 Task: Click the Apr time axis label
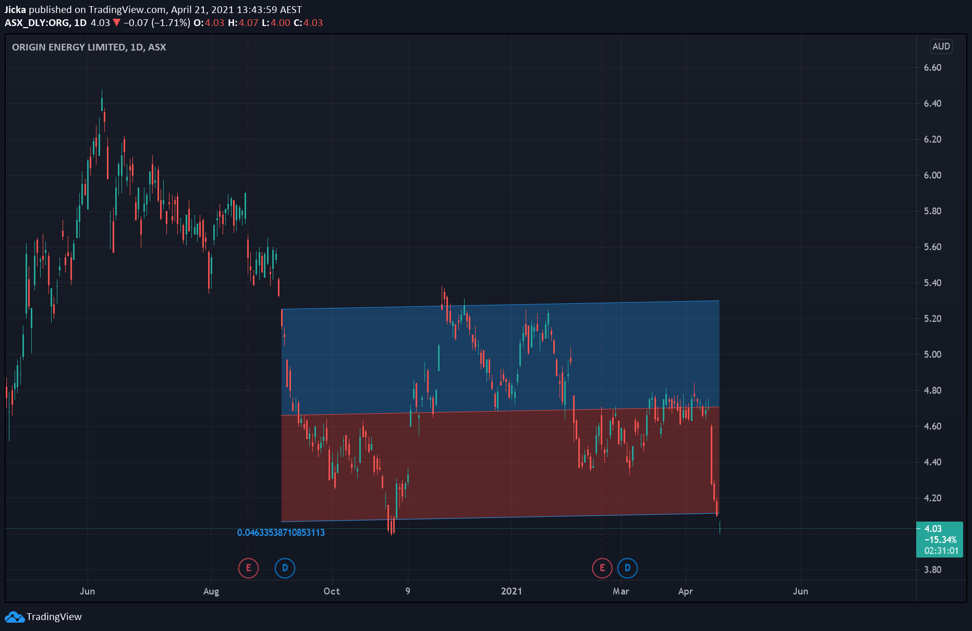[x=686, y=591]
